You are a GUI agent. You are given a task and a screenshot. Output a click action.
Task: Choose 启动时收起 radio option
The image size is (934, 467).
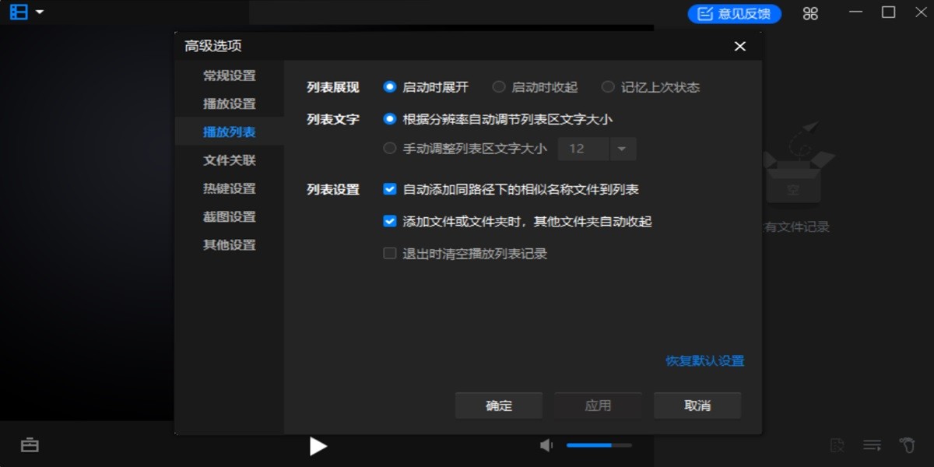498,86
